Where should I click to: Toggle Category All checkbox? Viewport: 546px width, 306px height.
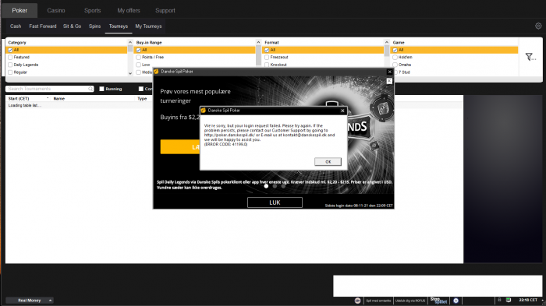(10, 50)
